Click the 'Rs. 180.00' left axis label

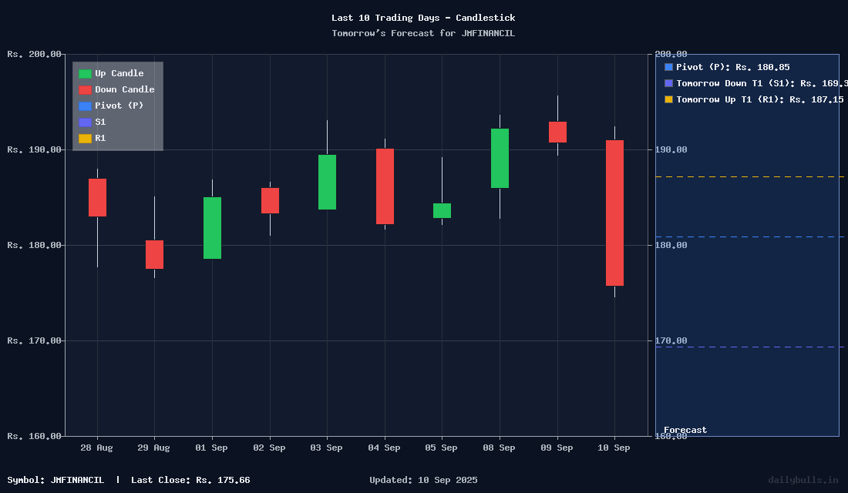34,246
